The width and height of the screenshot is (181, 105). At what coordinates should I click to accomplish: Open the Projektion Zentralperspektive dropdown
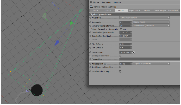click(145, 18)
